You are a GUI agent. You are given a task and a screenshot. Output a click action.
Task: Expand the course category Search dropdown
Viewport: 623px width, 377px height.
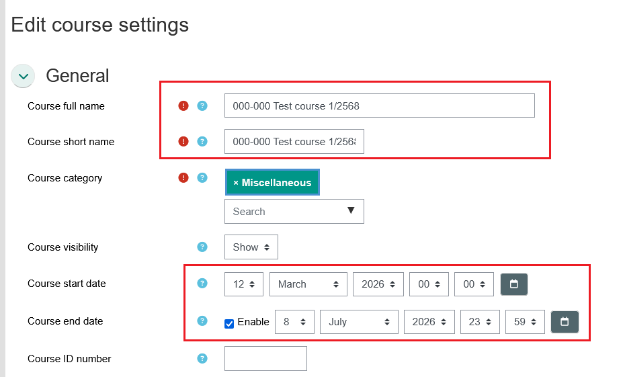tap(294, 211)
